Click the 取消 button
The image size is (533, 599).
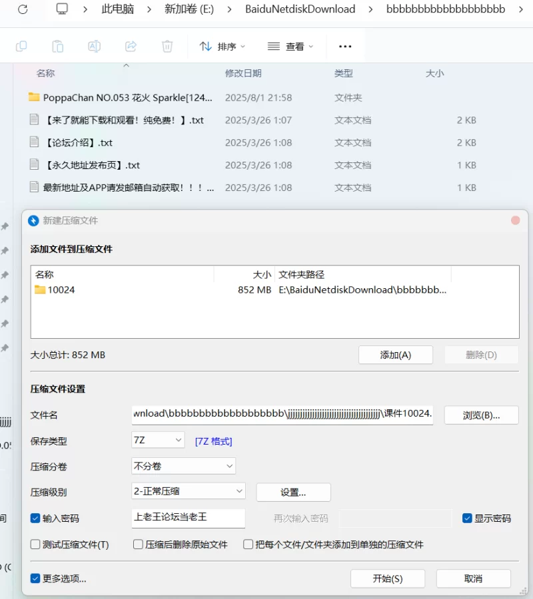473,578
